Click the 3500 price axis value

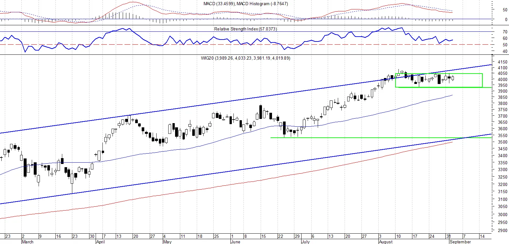[x=503, y=142]
